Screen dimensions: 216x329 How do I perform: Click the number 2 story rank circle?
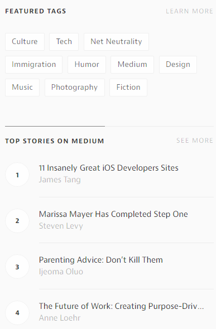pyautogui.click(x=17, y=221)
